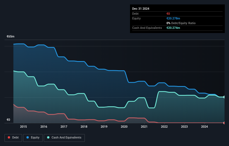The height and width of the screenshot is (146, 229).
Task: Select the 2024 x-axis label
Action: pyautogui.click(x=204, y=127)
